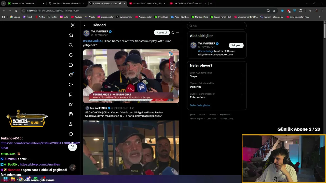Open the Posta - Nuriben bookmark
Viewport: 326px width, 183px height.
tap(180, 17)
